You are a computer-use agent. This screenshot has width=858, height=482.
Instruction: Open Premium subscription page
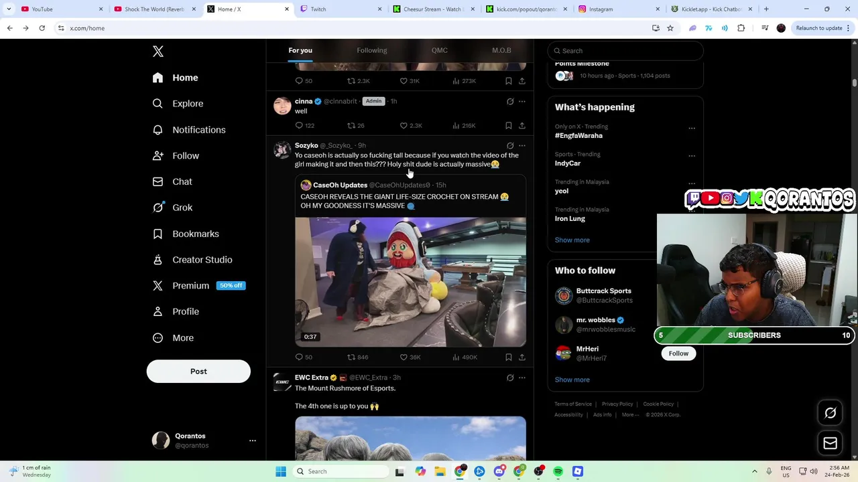pos(198,286)
